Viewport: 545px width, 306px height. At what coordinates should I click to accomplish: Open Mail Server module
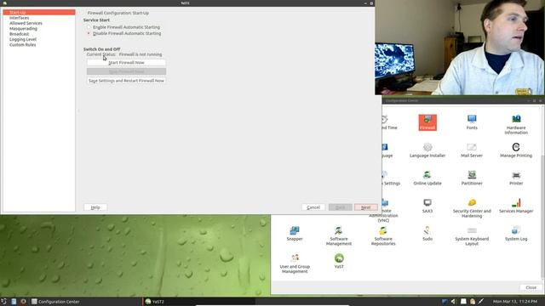(472, 150)
